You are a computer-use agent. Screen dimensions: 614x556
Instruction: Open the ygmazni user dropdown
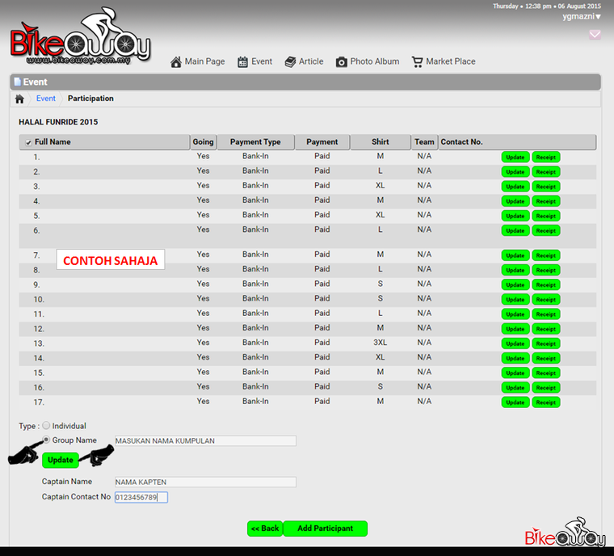point(582,16)
